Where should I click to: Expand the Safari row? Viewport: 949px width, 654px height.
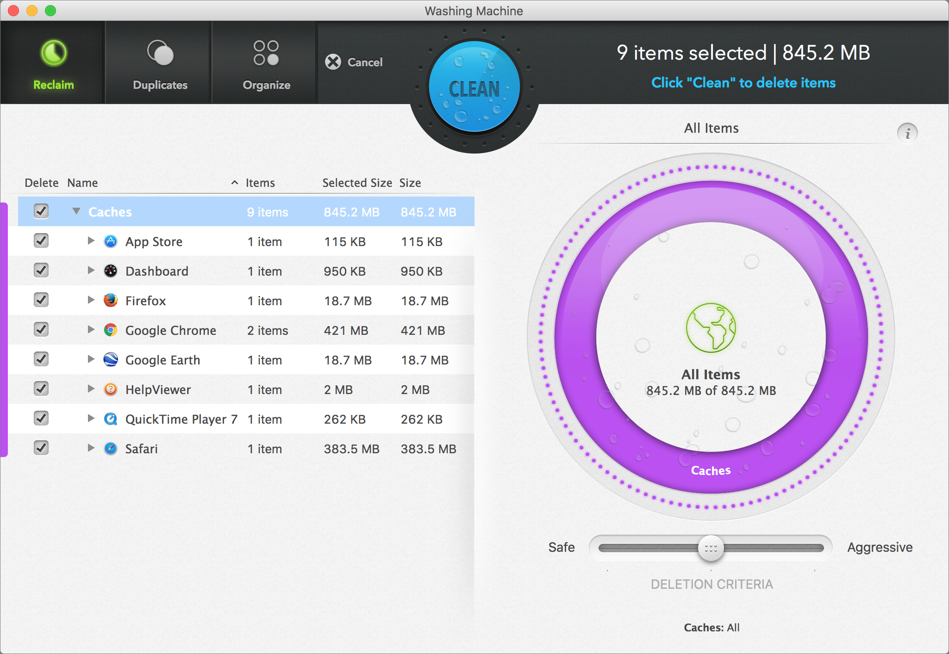[91, 448]
